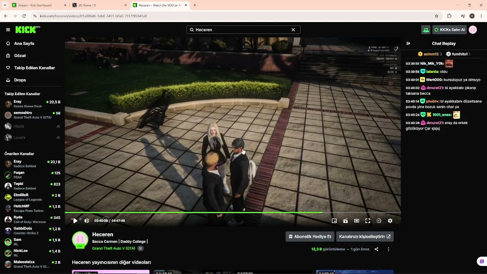Click chat username phubtv

[432, 101]
